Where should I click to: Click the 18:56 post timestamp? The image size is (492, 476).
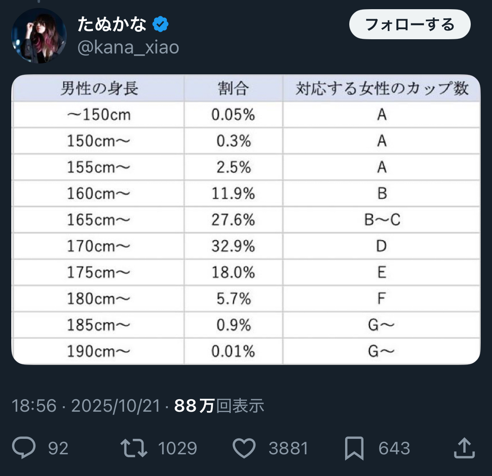[x=34, y=406]
